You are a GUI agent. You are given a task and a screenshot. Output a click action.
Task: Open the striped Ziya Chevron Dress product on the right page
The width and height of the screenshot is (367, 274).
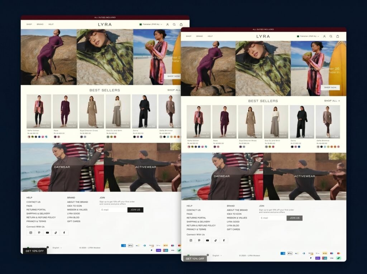[250, 122]
